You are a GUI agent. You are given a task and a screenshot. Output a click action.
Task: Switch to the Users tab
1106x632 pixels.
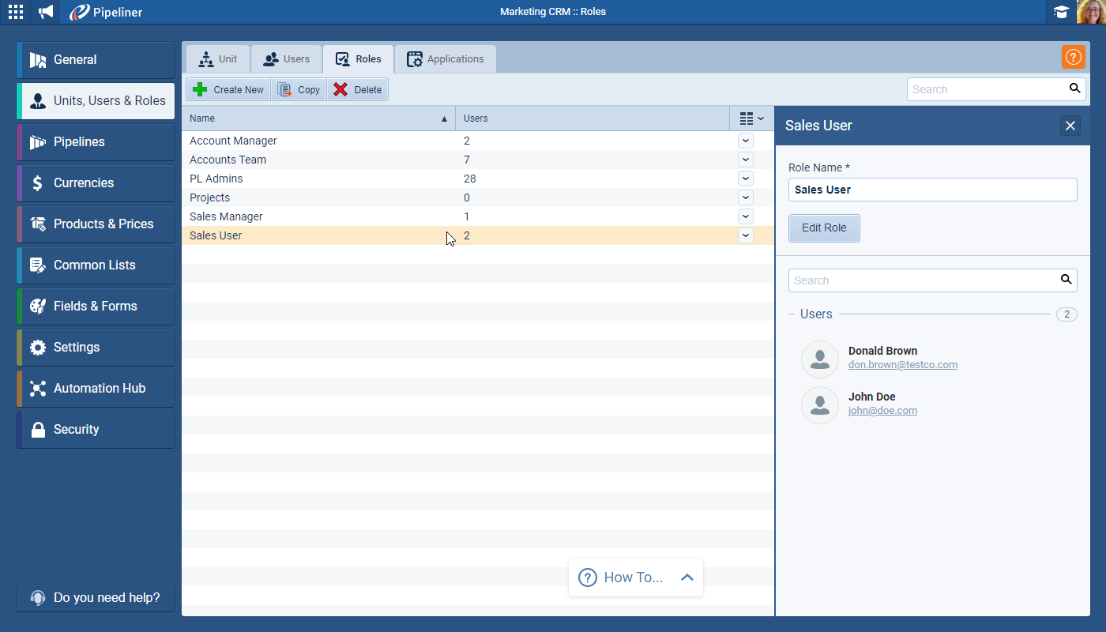[x=286, y=59]
